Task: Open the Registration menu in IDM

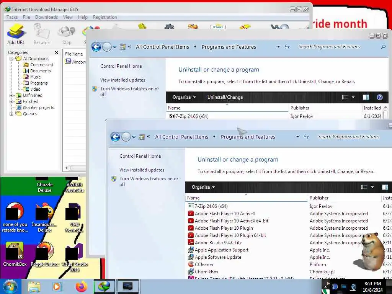Action: (105, 17)
